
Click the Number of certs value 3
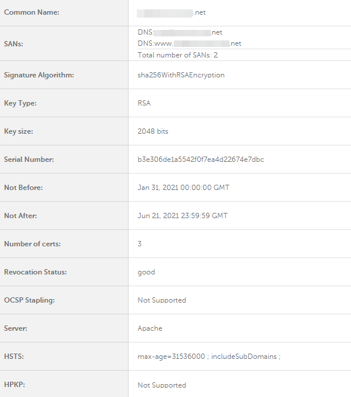click(140, 244)
